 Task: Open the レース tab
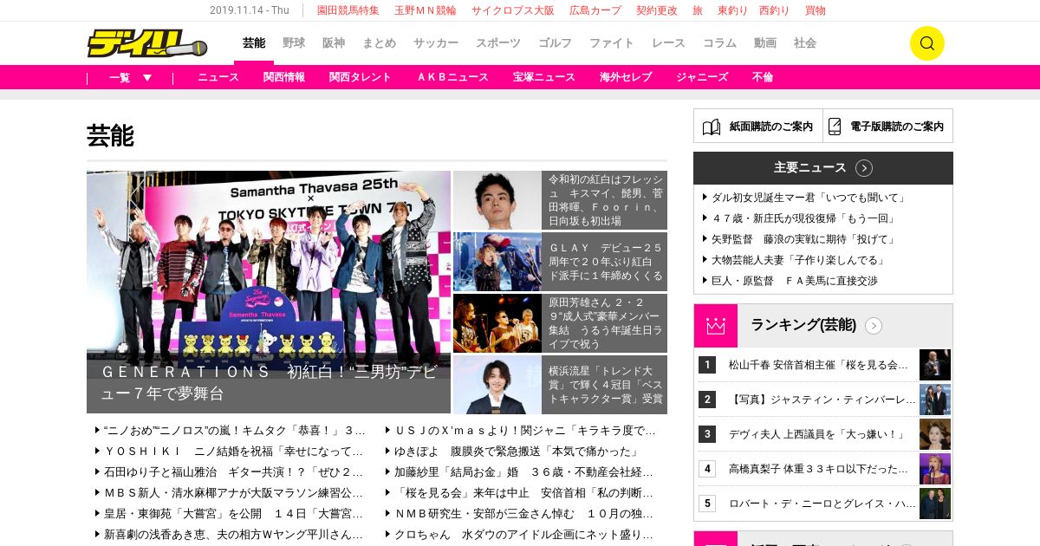tap(668, 43)
